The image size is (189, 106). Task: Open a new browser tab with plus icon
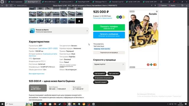161,2
